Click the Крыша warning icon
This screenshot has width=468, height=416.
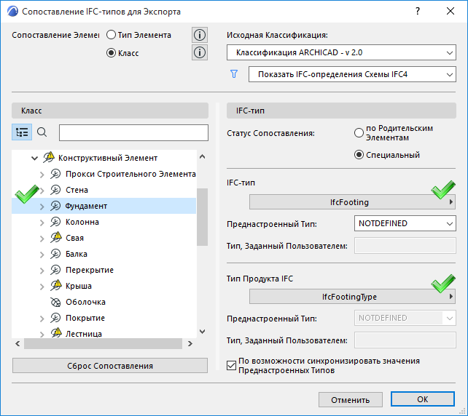pyautogui.click(x=56, y=286)
